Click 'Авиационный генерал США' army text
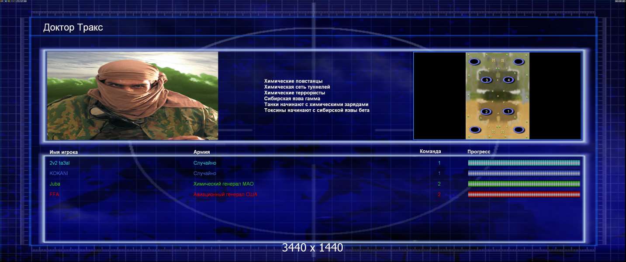Image resolution: width=626 pixels, height=262 pixels. tap(225, 194)
